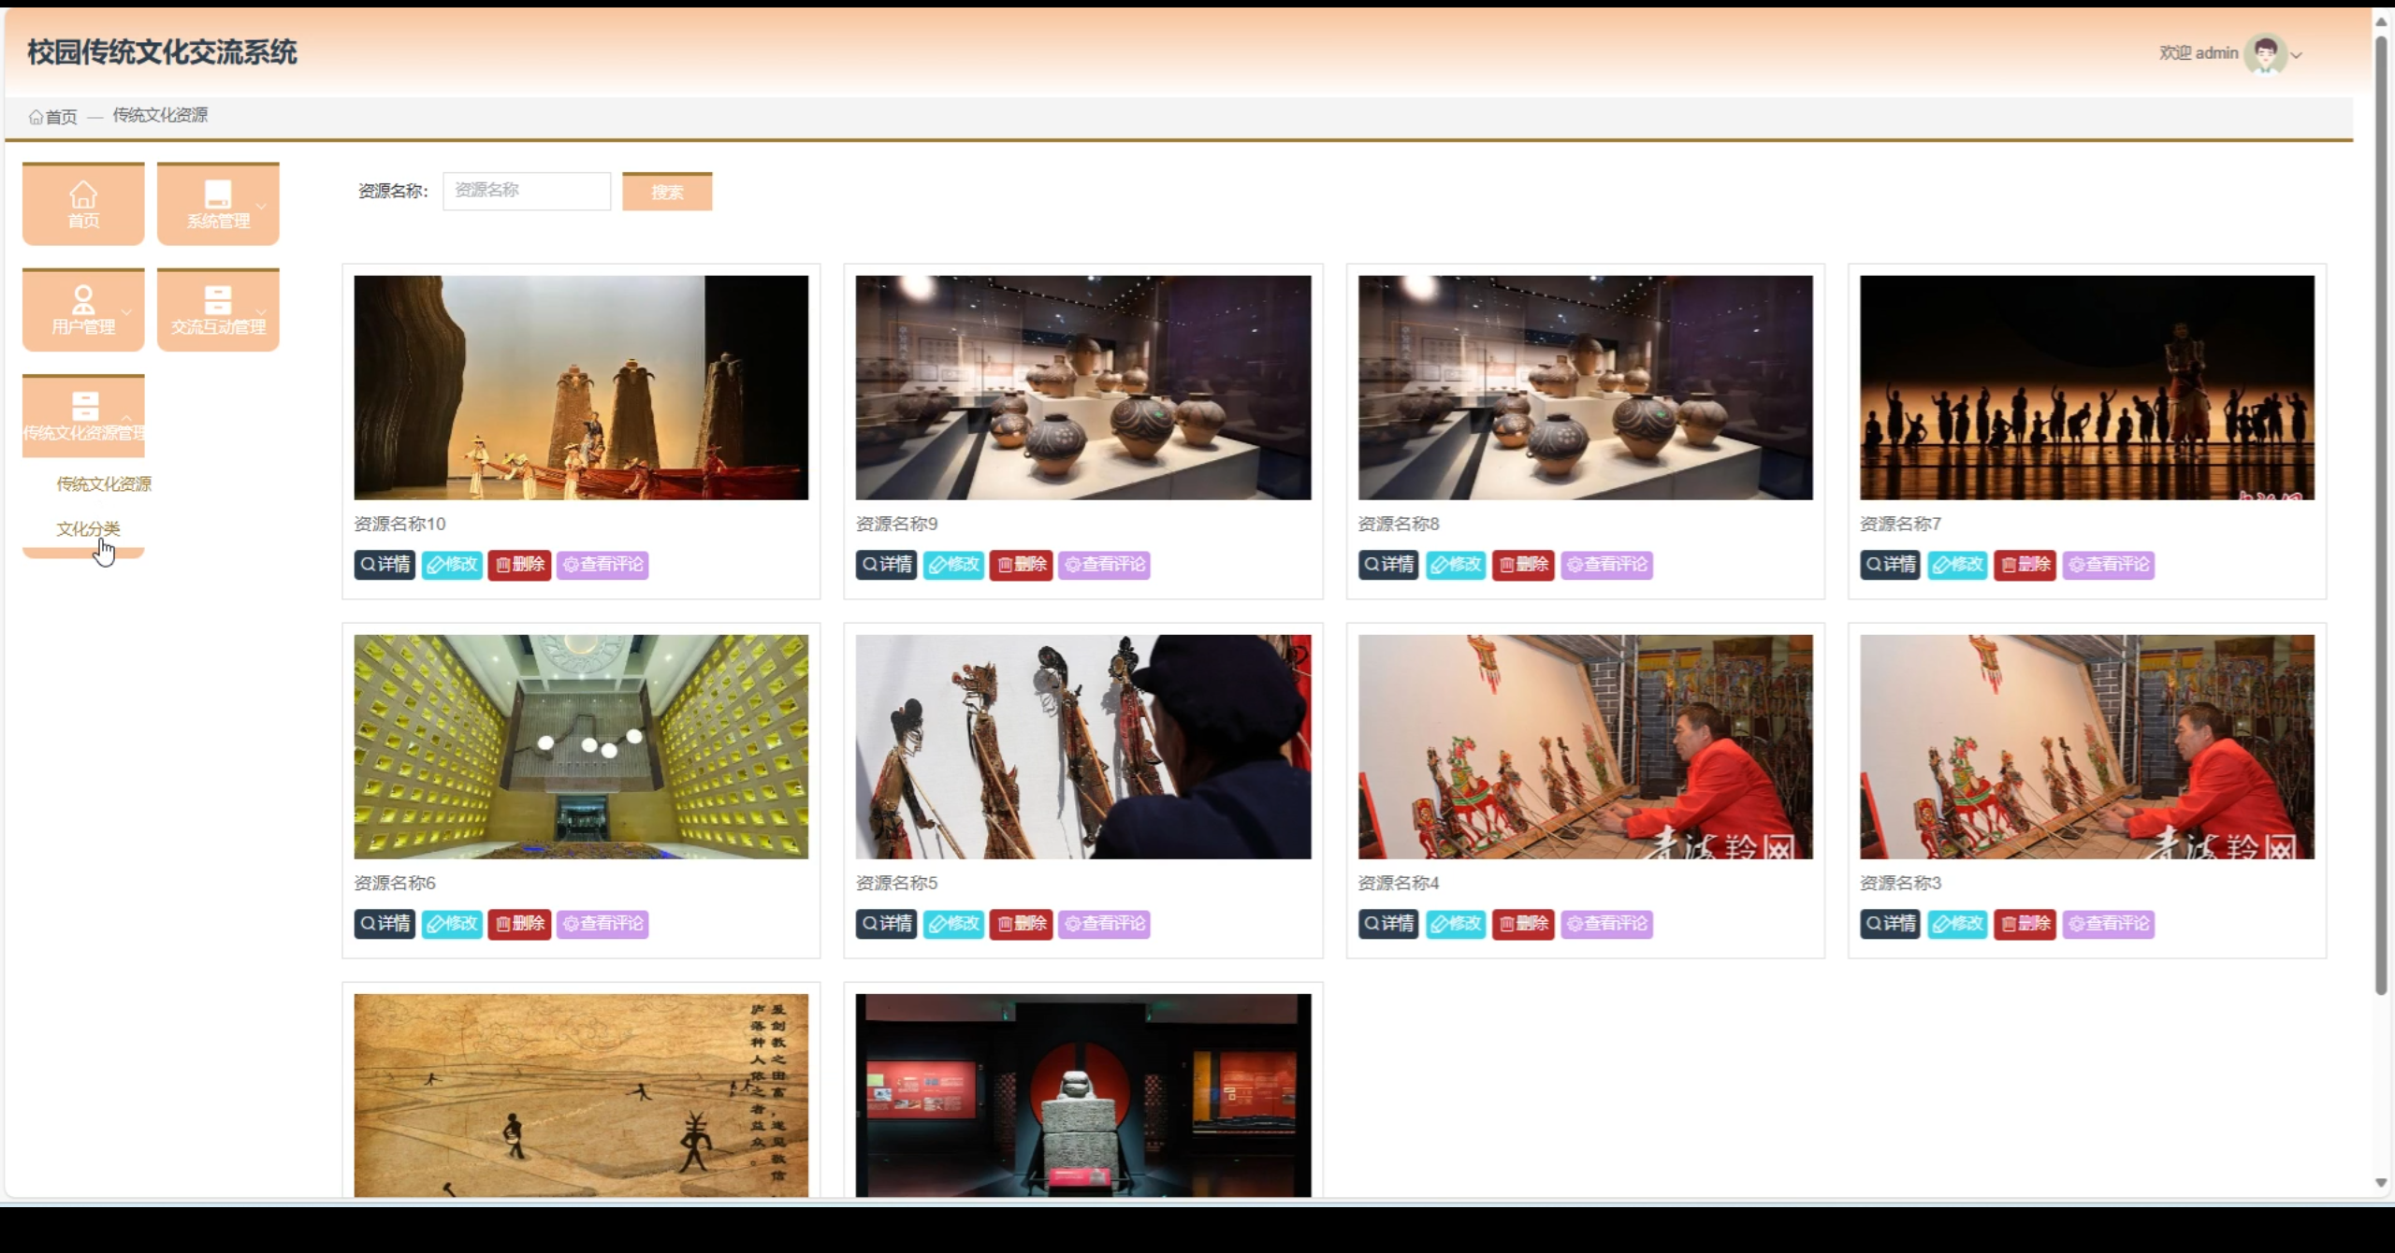Open the 用户管理 user icon
2395x1253 pixels.
tap(83, 300)
